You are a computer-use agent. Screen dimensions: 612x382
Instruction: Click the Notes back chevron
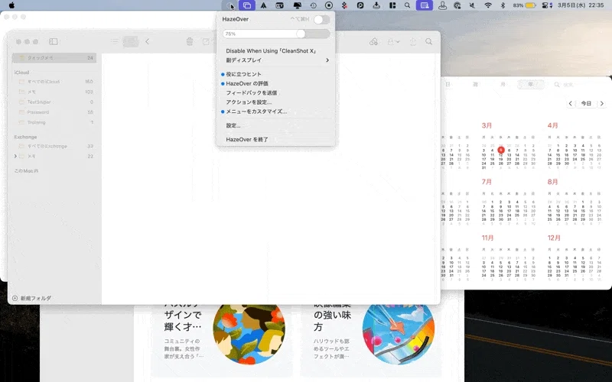tap(147, 42)
